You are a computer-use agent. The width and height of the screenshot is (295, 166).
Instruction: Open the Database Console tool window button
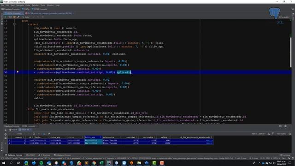pos(13,155)
